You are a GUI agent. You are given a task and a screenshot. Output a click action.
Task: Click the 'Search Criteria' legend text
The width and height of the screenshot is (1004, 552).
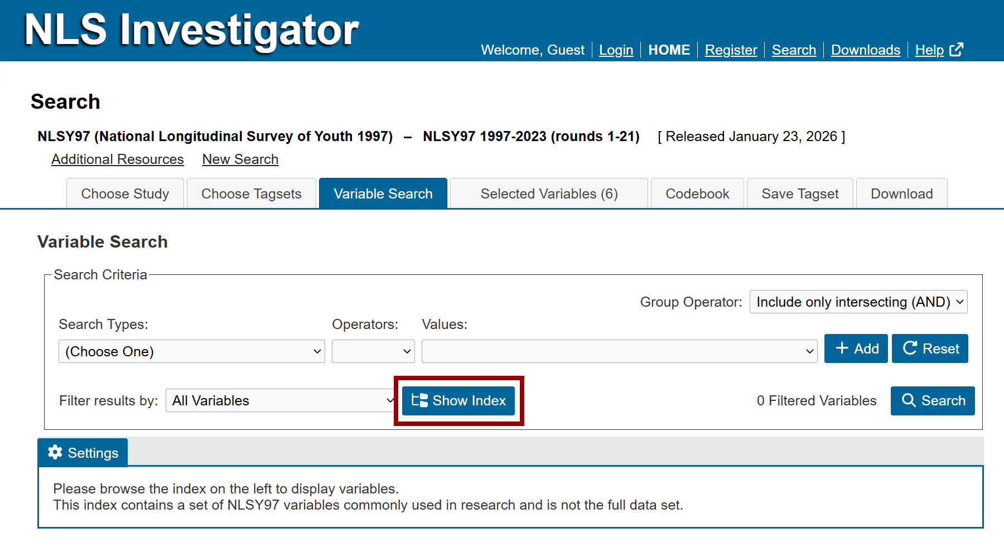100,274
